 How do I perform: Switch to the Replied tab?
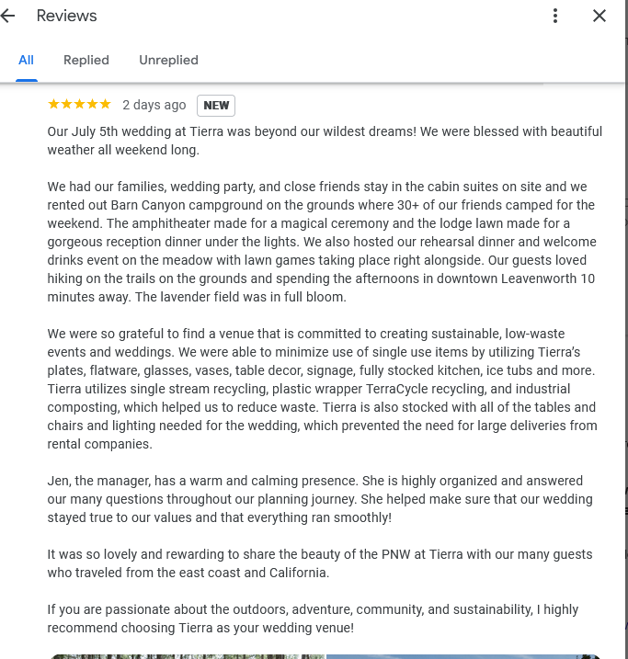coord(86,60)
